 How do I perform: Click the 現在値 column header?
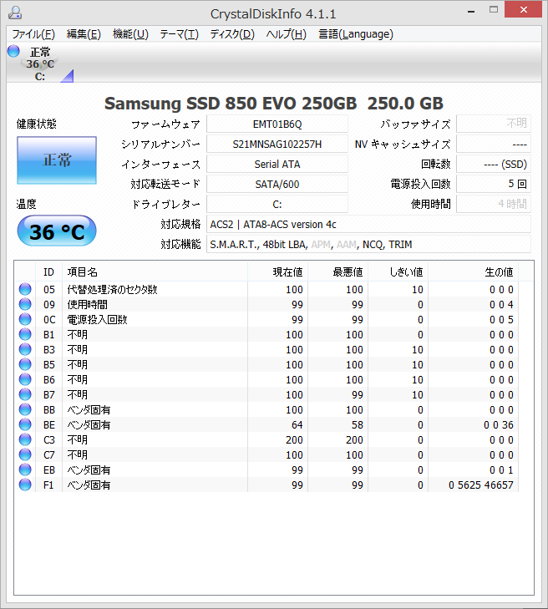pyautogui.click(x=277, y=272)
